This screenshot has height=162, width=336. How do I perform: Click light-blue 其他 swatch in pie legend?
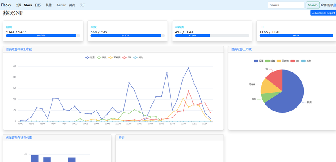pyautogui.click(x=303, y=61)
